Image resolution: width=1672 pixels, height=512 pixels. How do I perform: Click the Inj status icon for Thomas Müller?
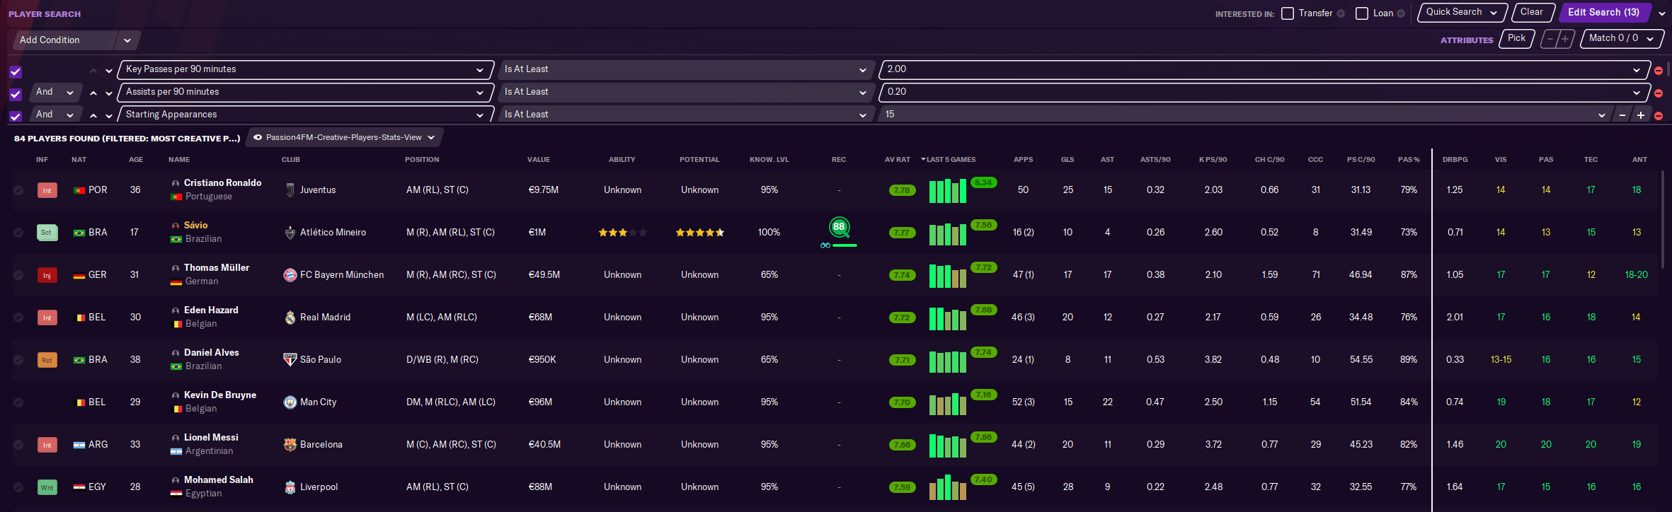[x=47, y=275]
